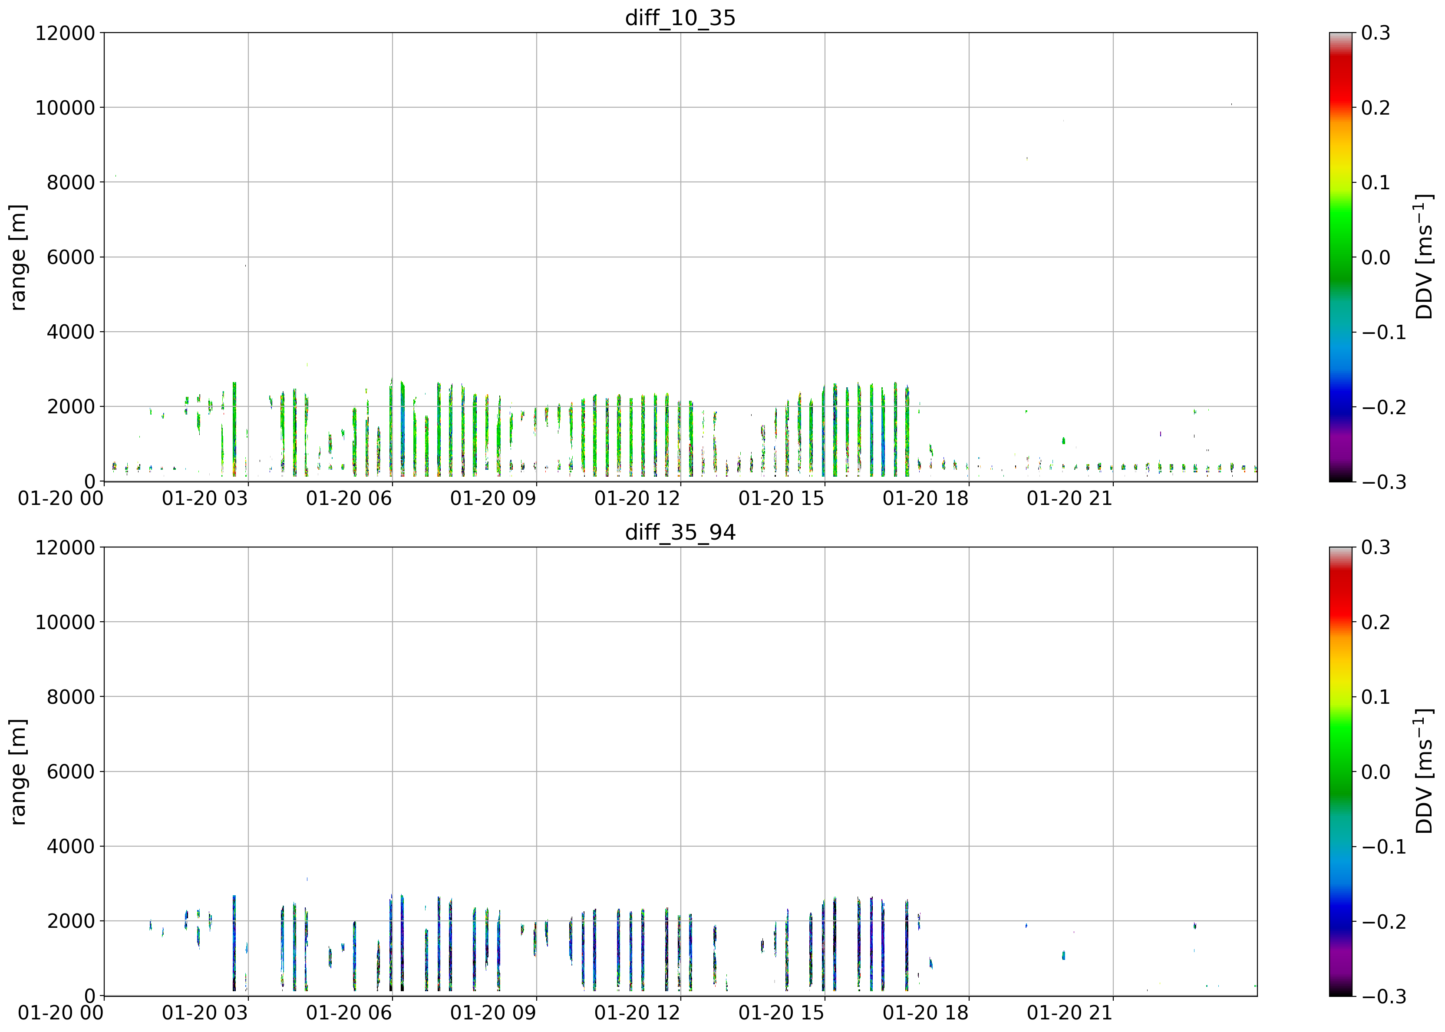Screen dimensions: 1445x1032
Task: Click '01-20 09' label under bottom plot
Action: [493, 1013]
